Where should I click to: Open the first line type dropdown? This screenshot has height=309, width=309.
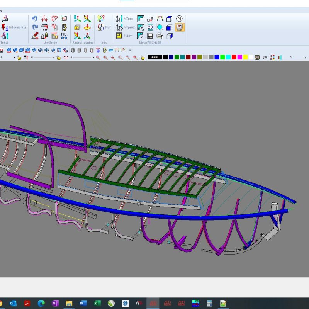pyautogui.click(x=54, y=58)
